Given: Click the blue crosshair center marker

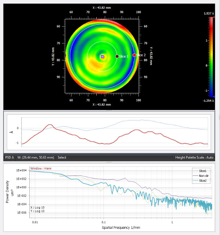Looking at the screenshot, I should pyautogui.click(x=102, y=56).
